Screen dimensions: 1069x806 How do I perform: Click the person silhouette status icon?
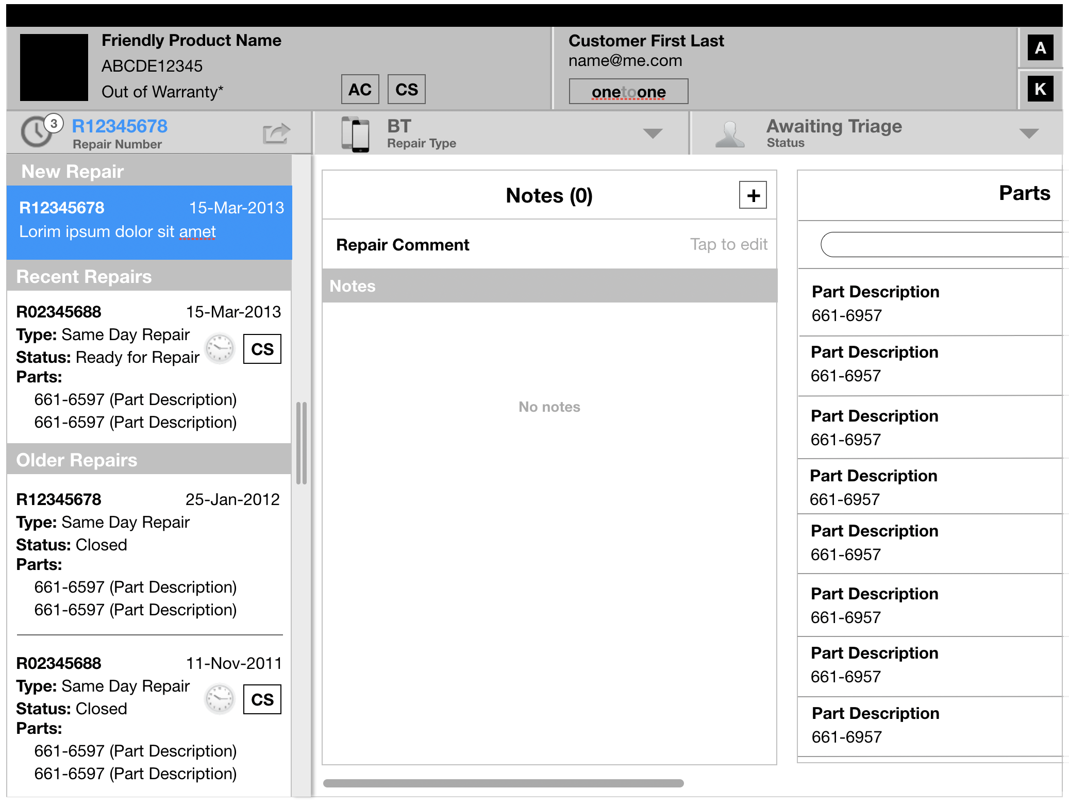729,135
